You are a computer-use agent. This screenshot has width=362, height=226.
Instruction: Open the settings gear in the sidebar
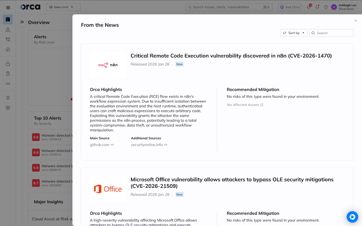(8, 107)
